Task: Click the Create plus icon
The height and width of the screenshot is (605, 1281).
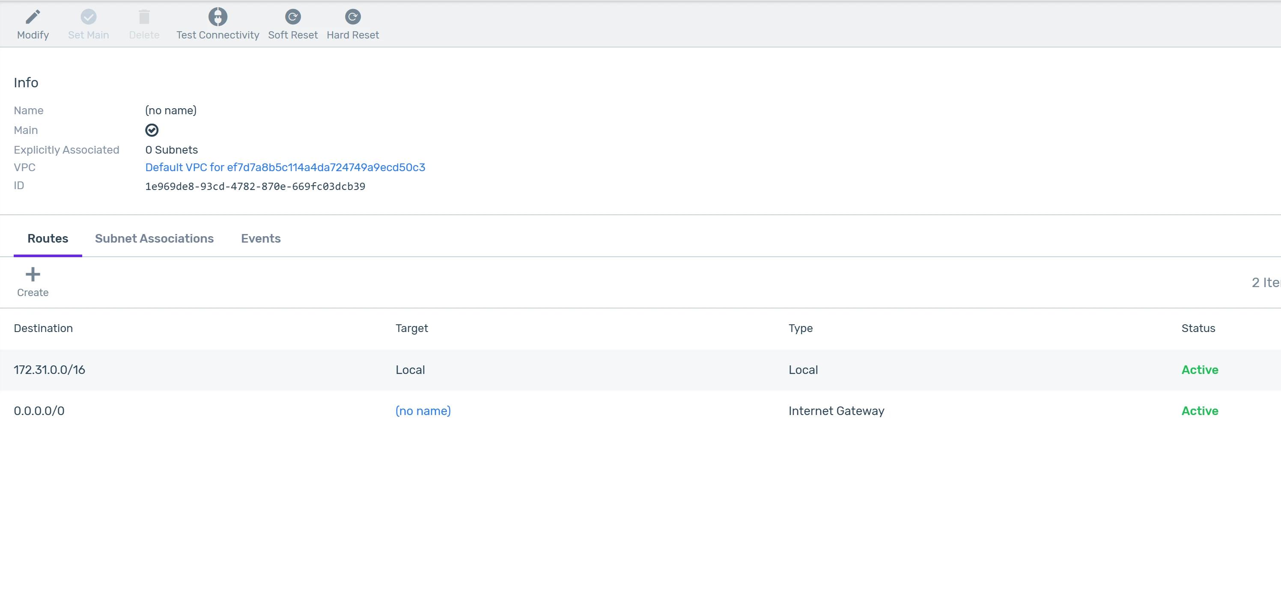Action: (33, 274)
